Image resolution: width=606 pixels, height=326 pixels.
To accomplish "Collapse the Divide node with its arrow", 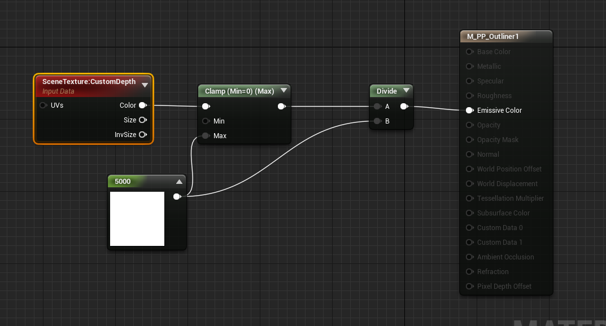I will (406, 91).
